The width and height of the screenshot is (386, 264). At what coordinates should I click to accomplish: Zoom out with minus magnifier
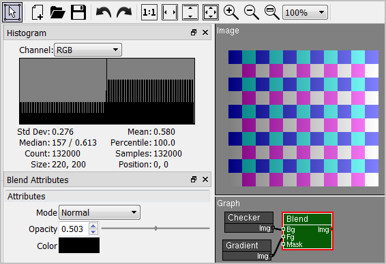pyautogui.click(x=252, y=12)
